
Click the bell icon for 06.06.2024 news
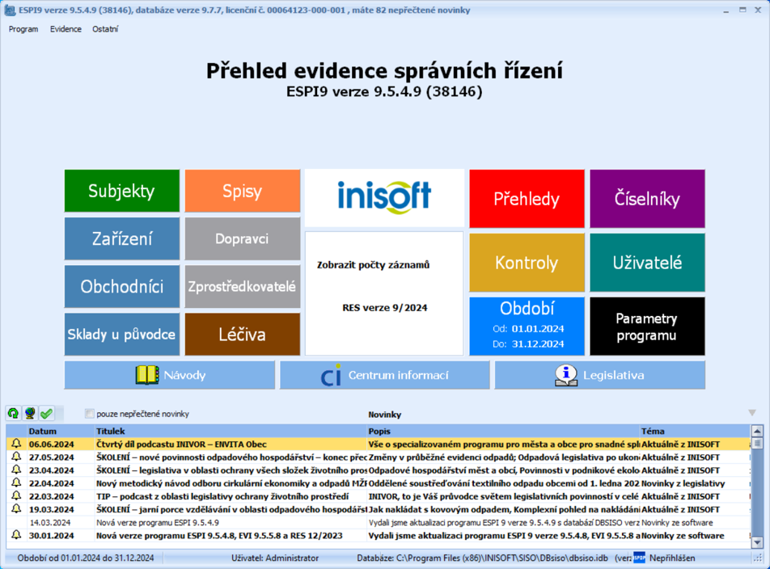tap(16, 444)
